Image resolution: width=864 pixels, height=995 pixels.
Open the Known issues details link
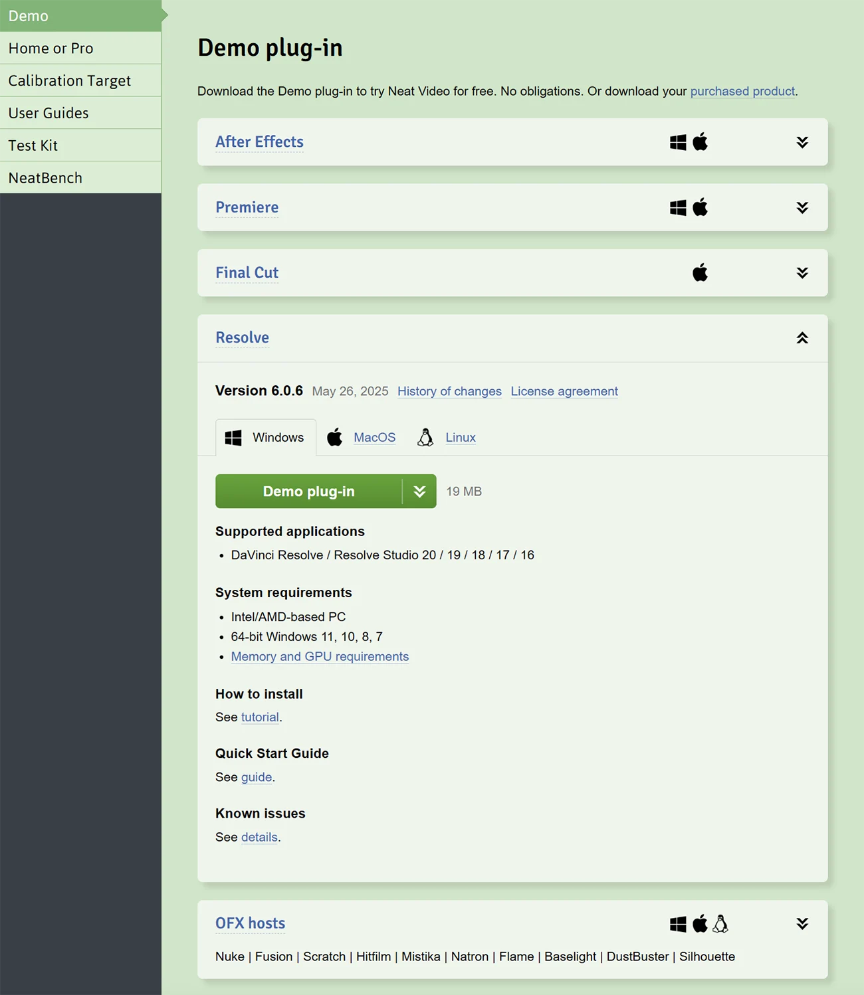259,837
